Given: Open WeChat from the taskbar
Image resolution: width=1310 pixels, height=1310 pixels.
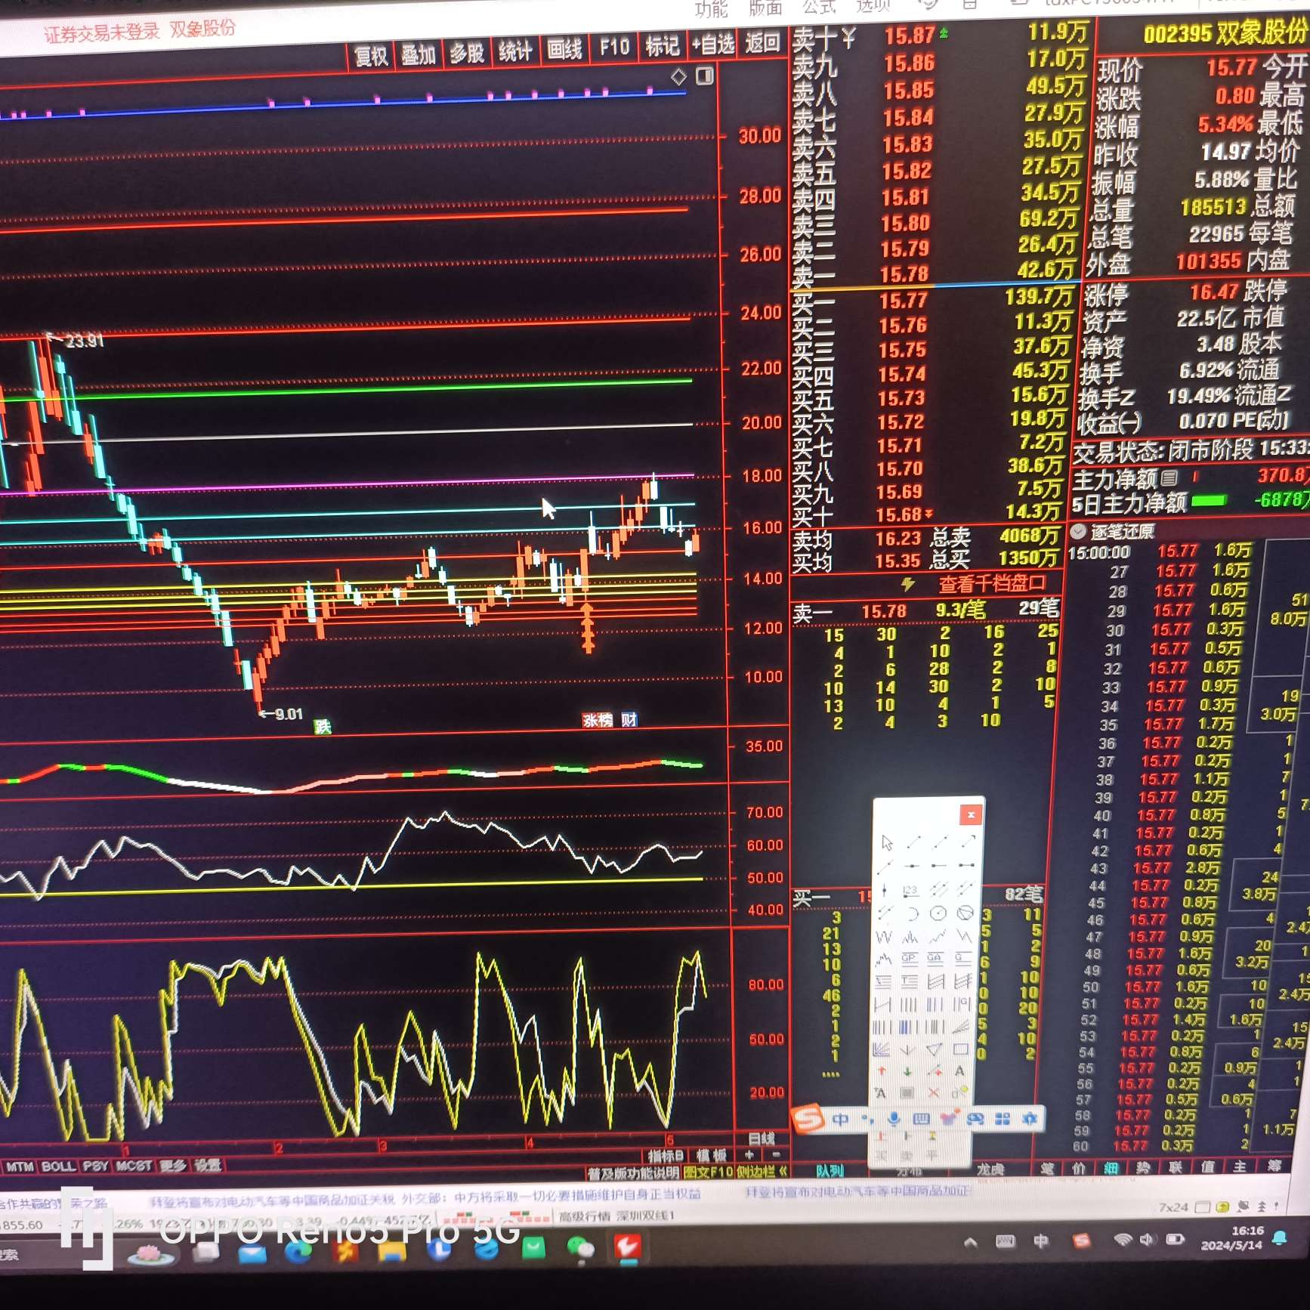Looking at the screenshot, I should coord(581,1248).
